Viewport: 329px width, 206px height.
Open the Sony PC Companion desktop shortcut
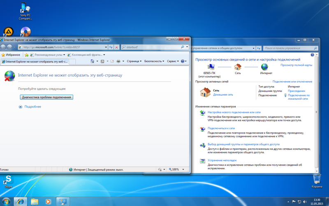pos(25,11)
